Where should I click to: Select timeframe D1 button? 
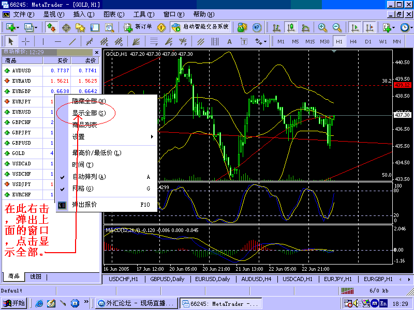tap(368, 42)
